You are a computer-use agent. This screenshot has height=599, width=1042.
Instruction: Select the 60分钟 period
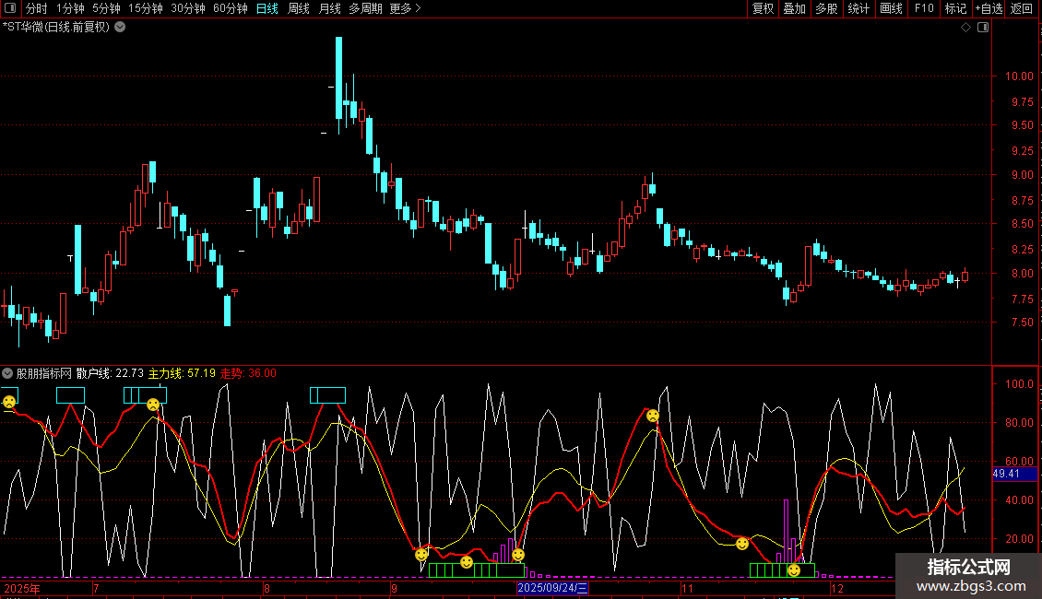point(230,8)
